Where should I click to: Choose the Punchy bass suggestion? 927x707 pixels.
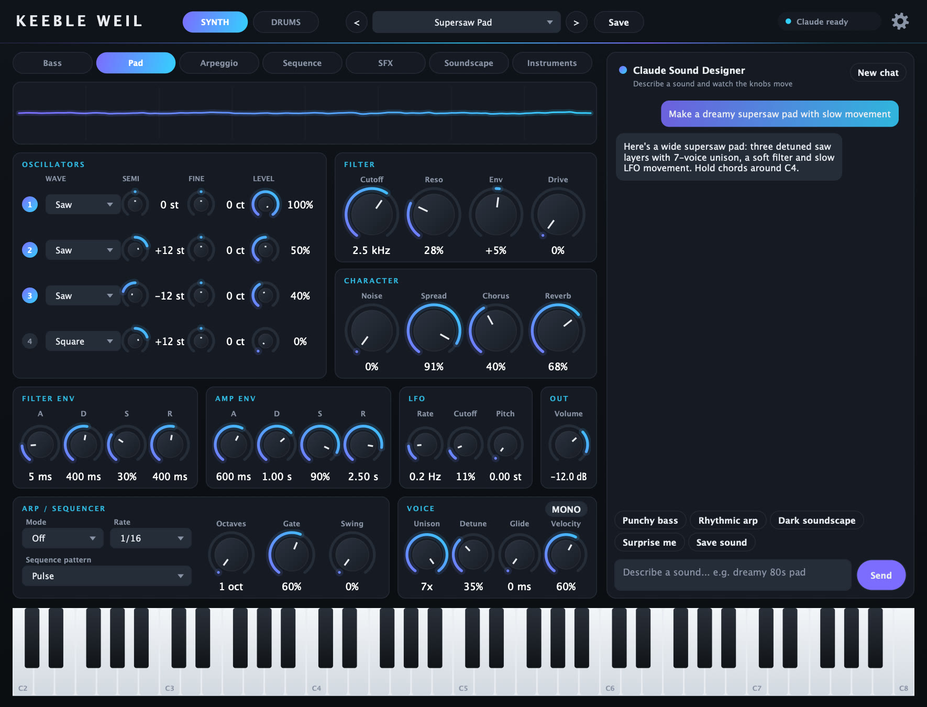click(x=650, y=521)
